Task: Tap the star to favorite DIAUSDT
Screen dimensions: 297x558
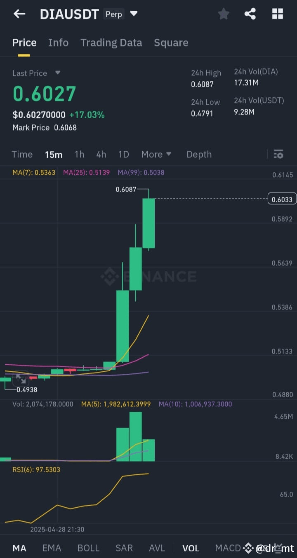Action: pos(224,14)
